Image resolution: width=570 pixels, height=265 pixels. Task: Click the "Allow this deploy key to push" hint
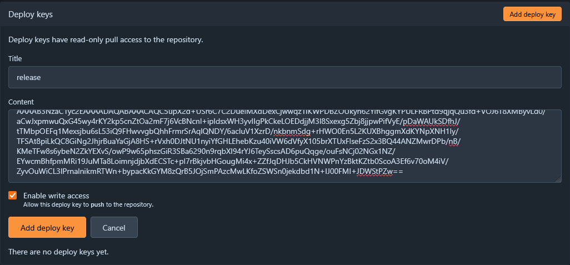coord(88,204)
